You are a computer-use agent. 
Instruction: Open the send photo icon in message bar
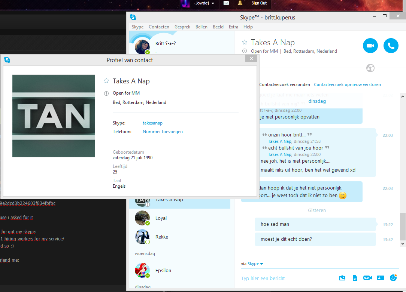click(342, 278)
